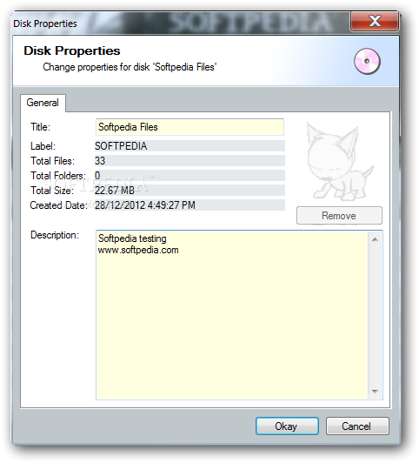Image resolution: width=419 pixels, height=463 pixels.
Task: Dismiss dialog with the Cancel button
Action: click(357, 426)
